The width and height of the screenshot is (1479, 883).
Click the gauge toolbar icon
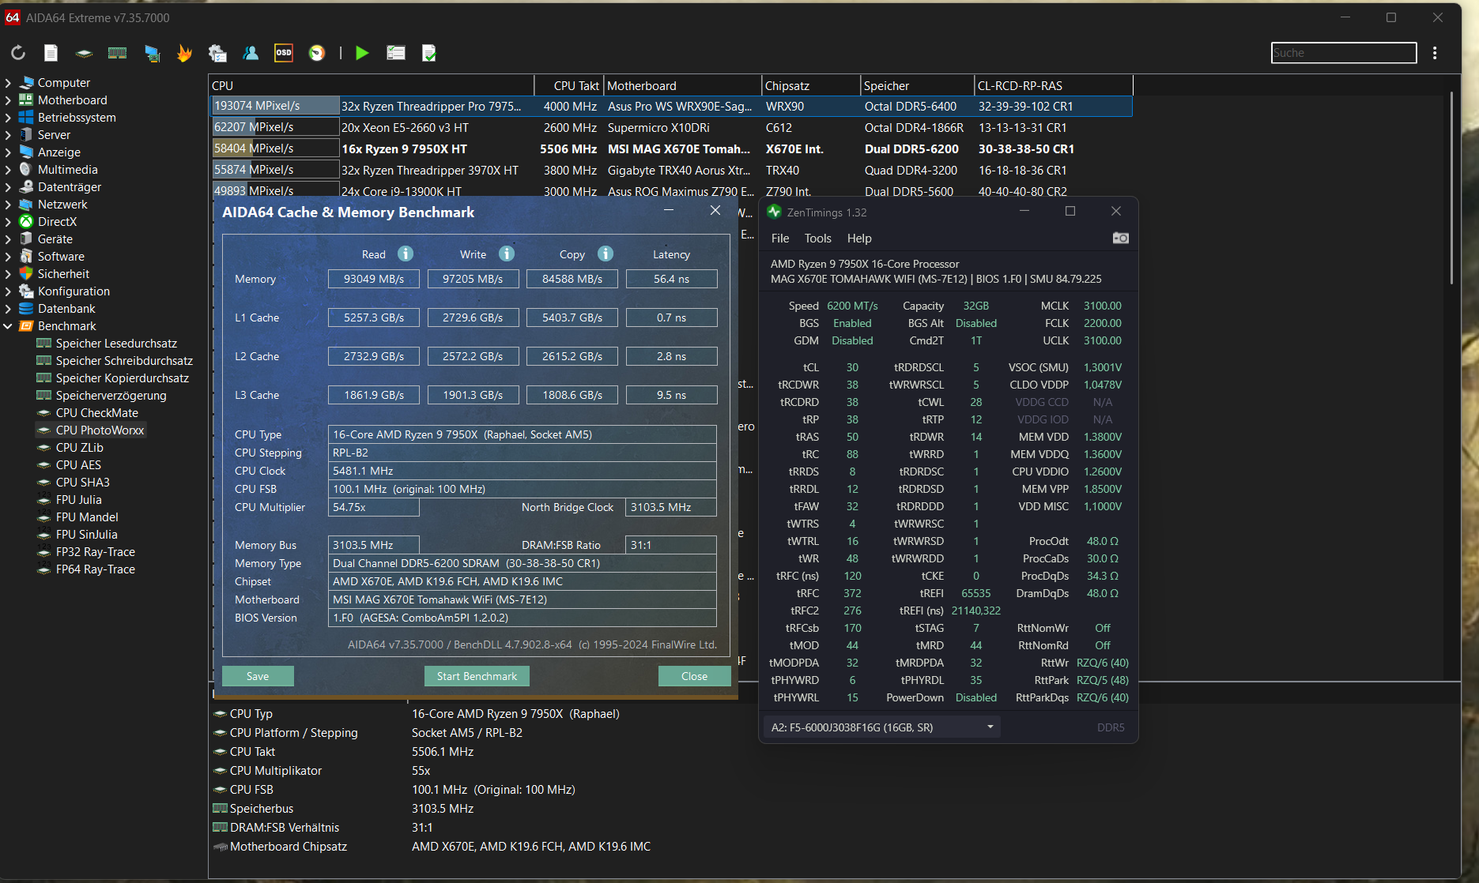(317, 53)
